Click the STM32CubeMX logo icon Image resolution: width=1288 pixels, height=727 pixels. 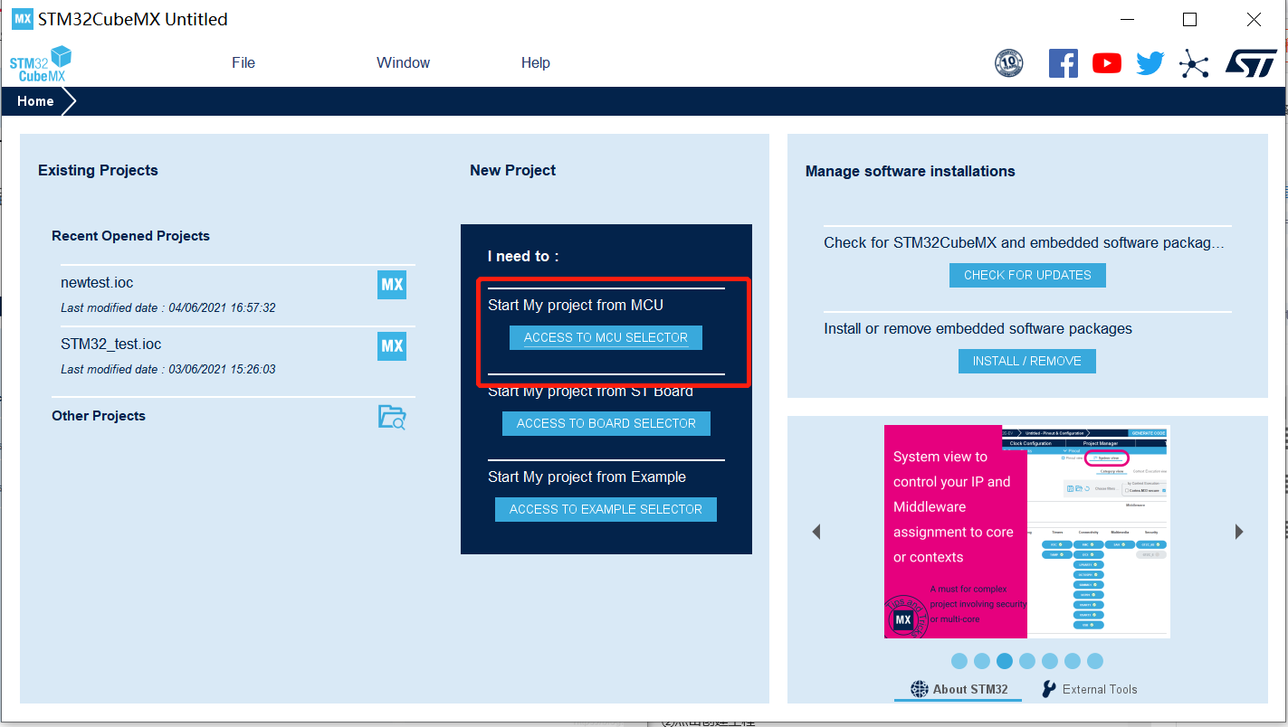point(41,63)
